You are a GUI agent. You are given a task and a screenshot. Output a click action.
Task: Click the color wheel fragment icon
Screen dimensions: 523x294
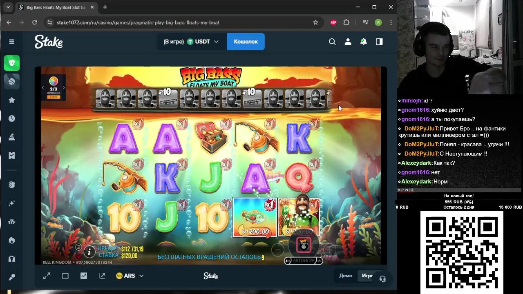(x=54, y=81)
